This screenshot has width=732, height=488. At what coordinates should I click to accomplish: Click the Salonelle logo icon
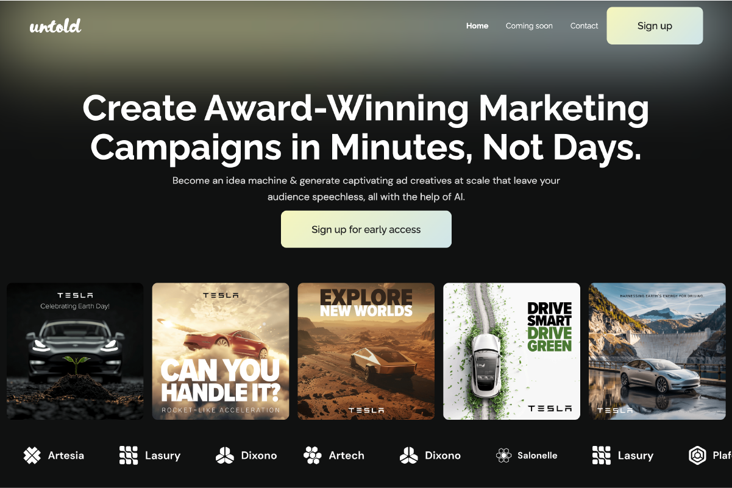(503, 455)
